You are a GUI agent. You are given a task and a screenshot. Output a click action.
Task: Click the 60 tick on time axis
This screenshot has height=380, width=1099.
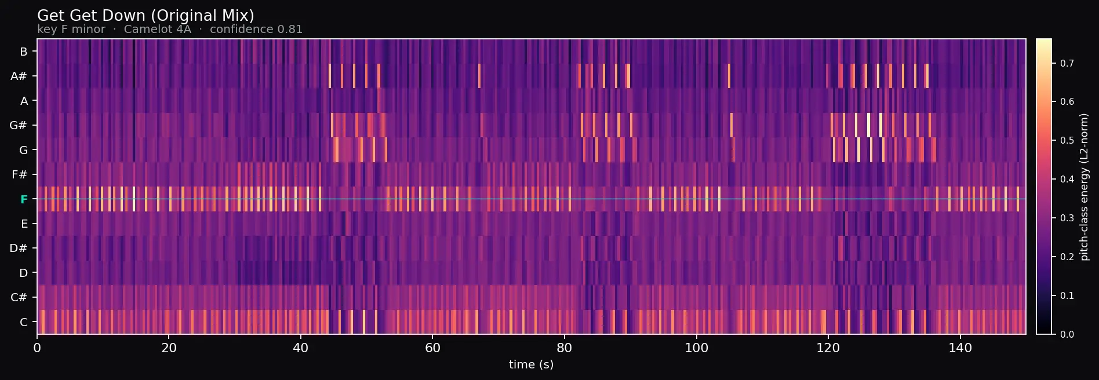coord(432,348)
